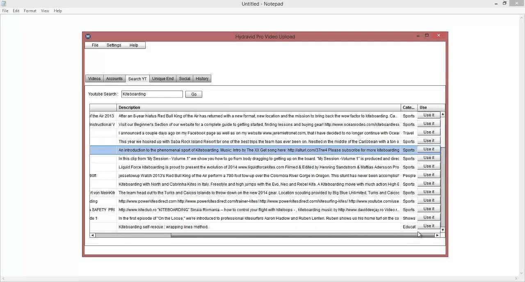The width and height of the screenshot is (525, 282).
Task: Use it for Turks and Caicos Islands row
Action: [x=429, y=192]
